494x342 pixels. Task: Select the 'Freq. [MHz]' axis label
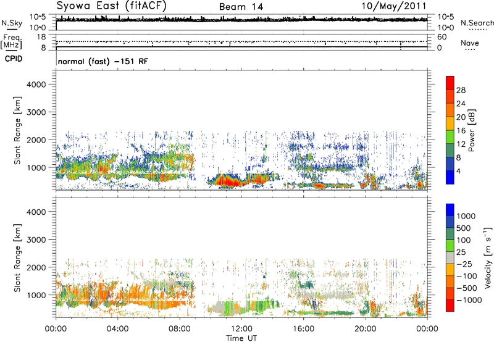click(11, 41)
